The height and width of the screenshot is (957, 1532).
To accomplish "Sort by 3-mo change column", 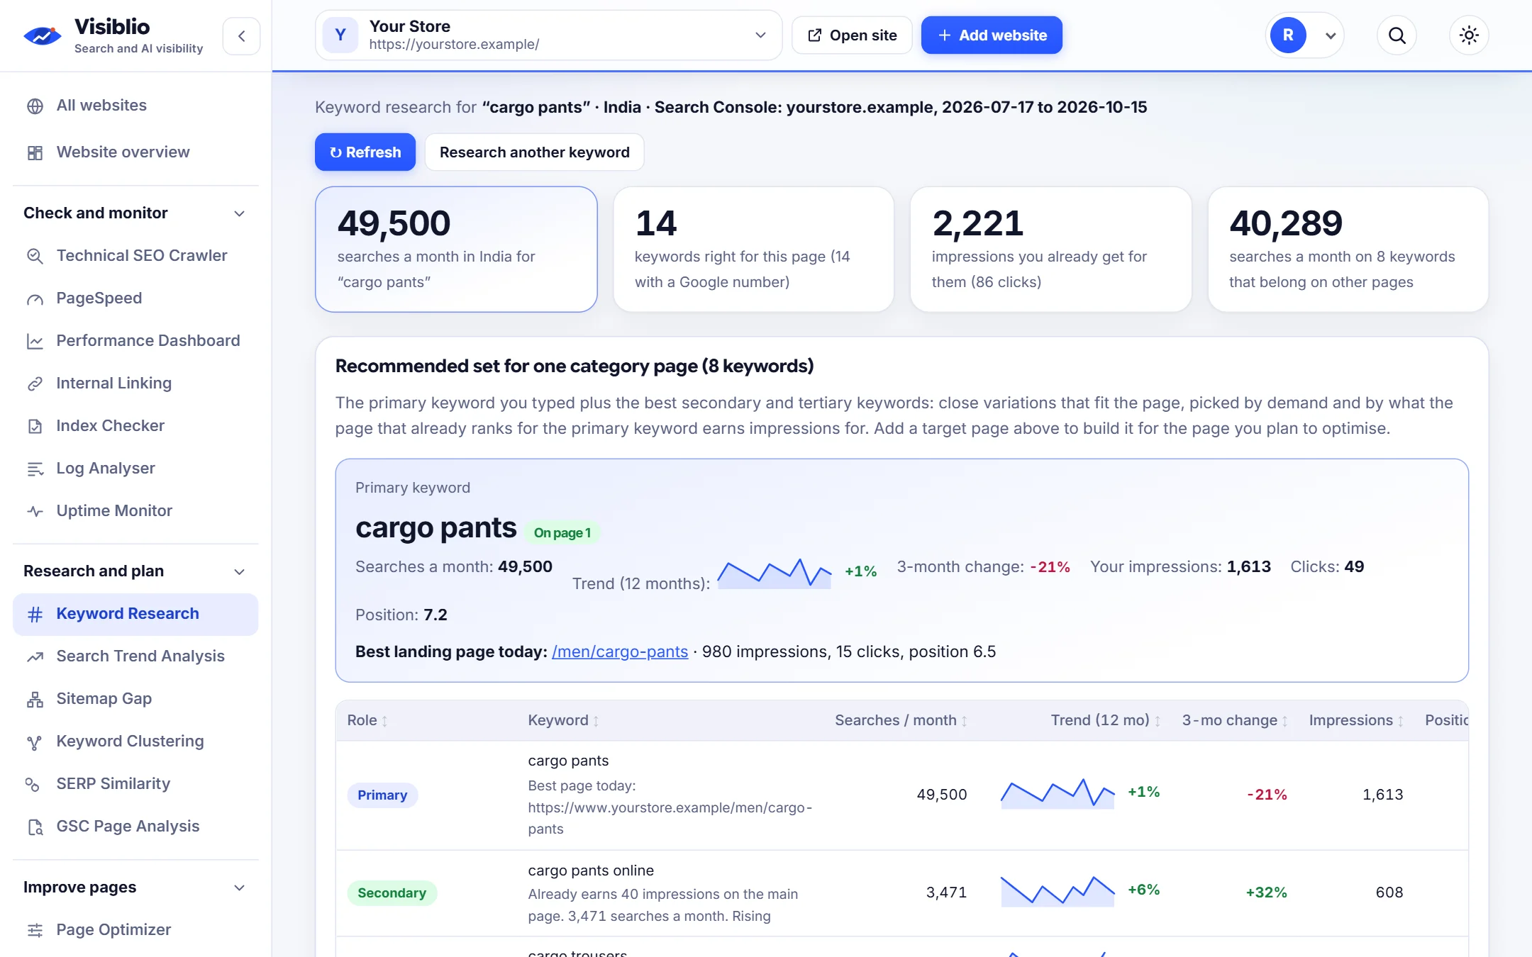I will click(1235, 720).
